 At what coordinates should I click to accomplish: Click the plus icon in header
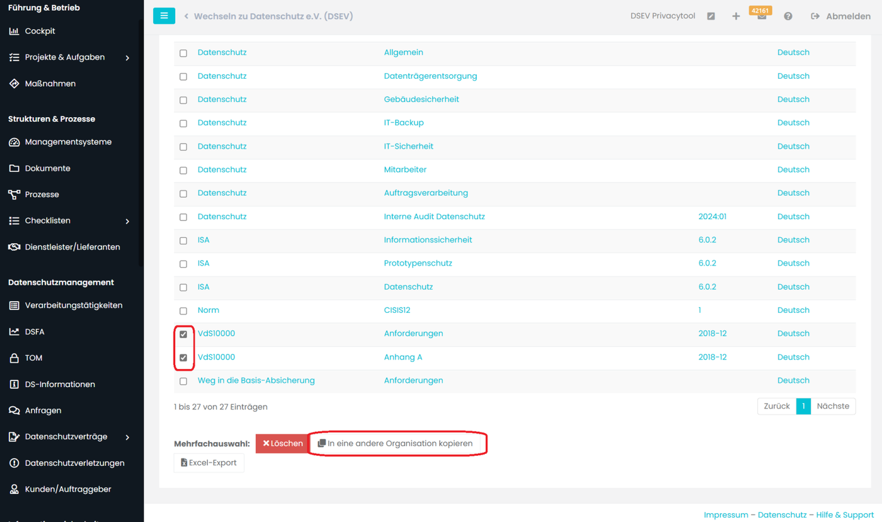coord(736,16)
